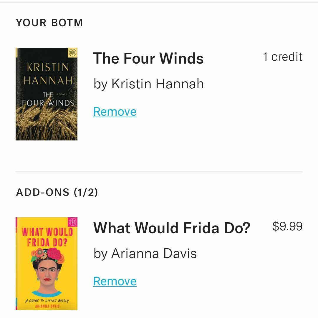Open The Four Winds book cover thumbnail
318x318 pixels.
click(47, 94)
